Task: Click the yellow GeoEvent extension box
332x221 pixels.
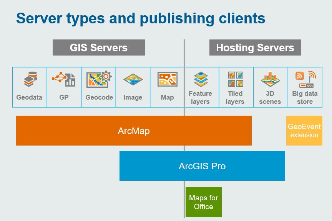Action: [x=304, y=131]
